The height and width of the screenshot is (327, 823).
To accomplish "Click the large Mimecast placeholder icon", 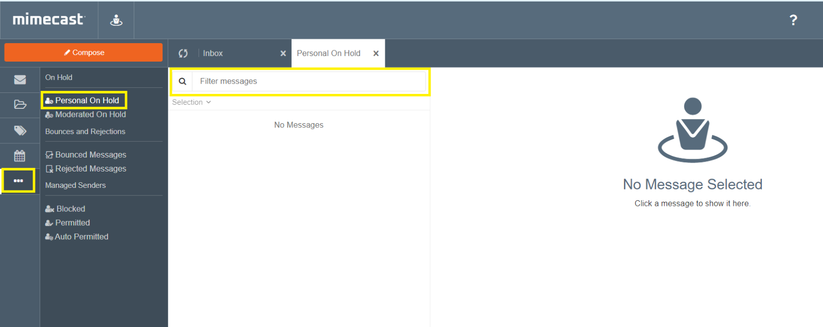I will 692,130.
